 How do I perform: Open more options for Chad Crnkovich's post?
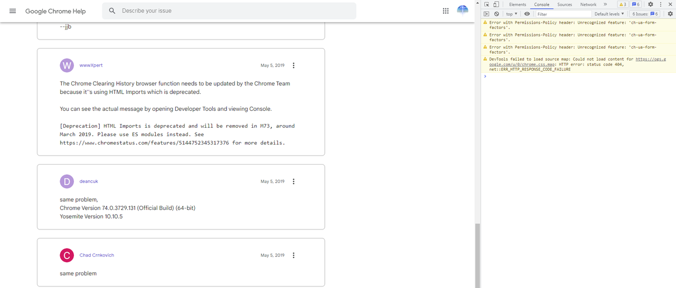(294, 255)
